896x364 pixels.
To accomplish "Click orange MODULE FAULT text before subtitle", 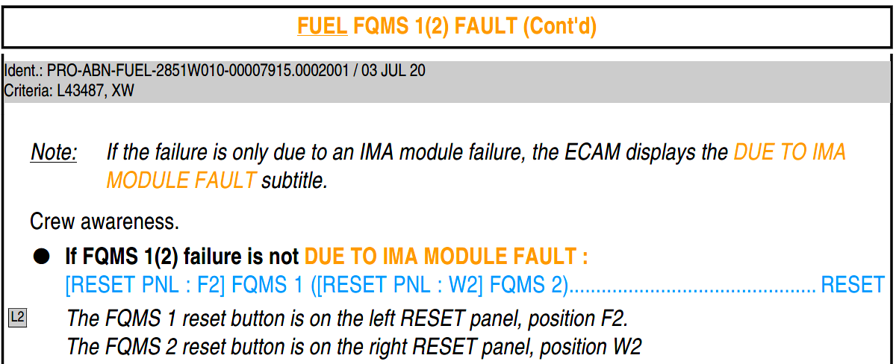I will click(181, 181).
